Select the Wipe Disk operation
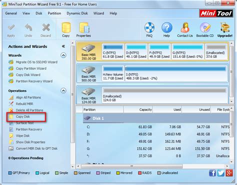 tap(22, 135)
